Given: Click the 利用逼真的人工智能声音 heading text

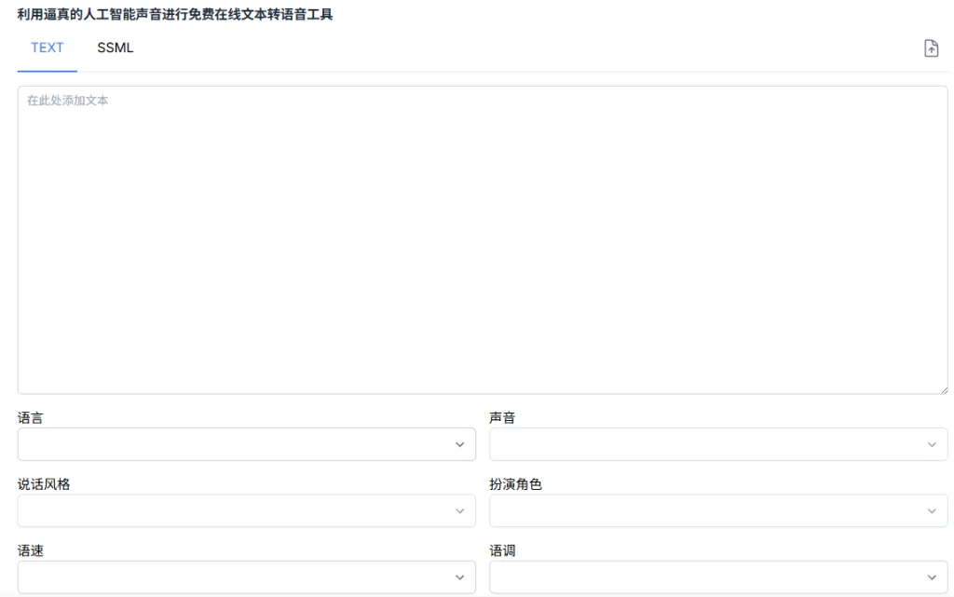Looking at the screenshot, I should tap(175, 15).
